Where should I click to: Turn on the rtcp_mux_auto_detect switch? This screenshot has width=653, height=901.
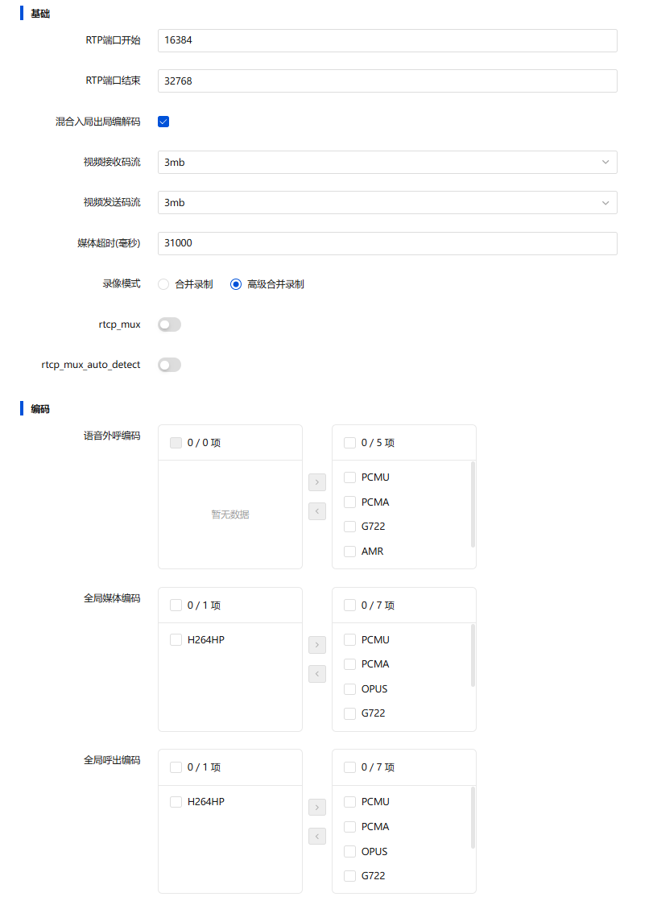coord(170,365)
